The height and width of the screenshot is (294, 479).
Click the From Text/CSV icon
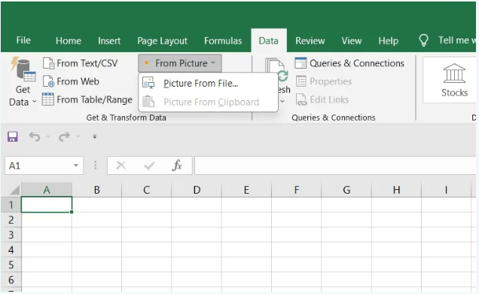[x=48, y=63]
